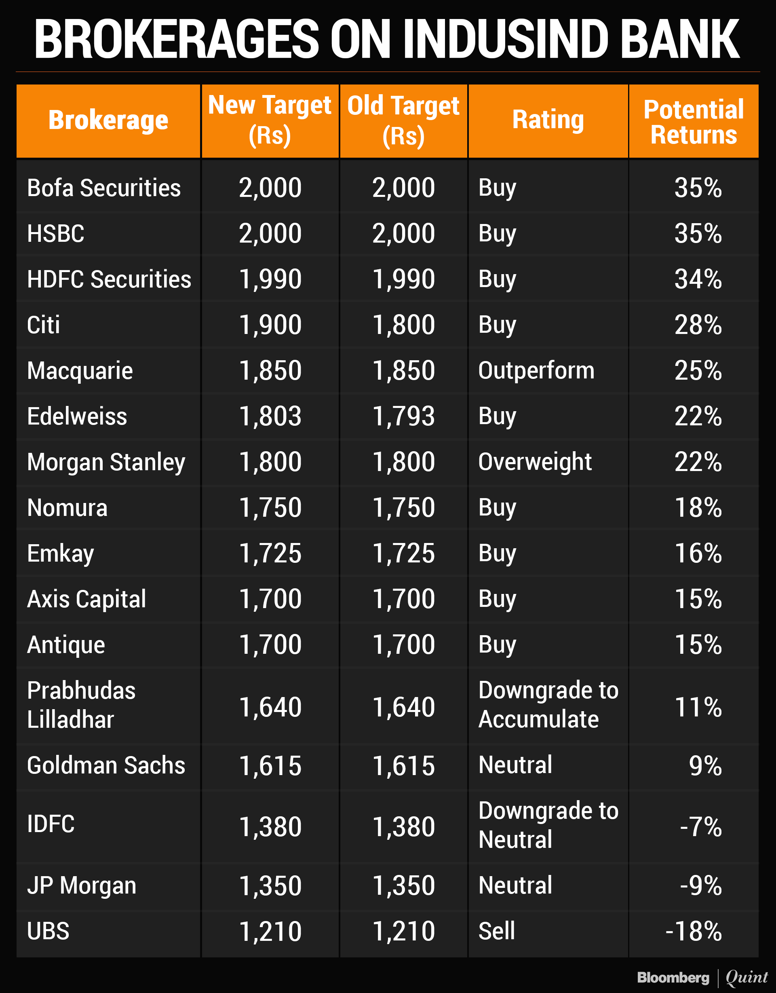This screenshot has height=993, width=776.
Task: Select the New Target (Rs) header
Action: pyautogui.click(x=270, y=120)
